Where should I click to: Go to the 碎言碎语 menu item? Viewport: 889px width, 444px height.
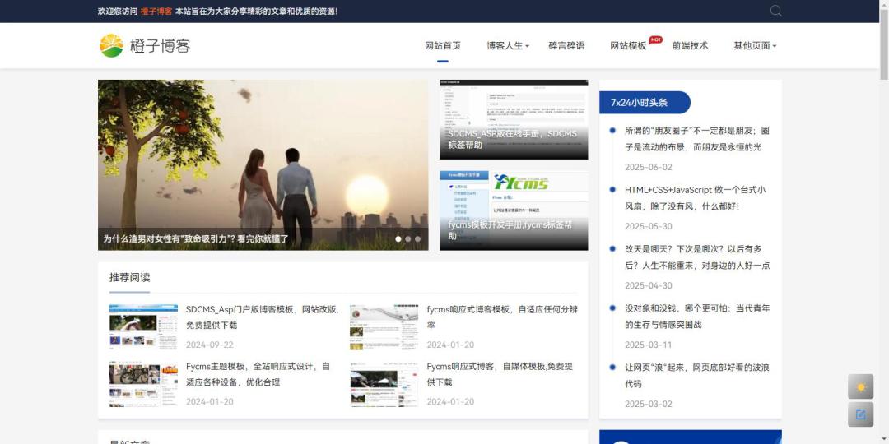pyautogui.click(x=566, y=46)
